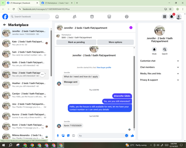The height and width of the screenshot is (148, 186).
Task: Click the Facebook logo
Action: pos(5,17)
